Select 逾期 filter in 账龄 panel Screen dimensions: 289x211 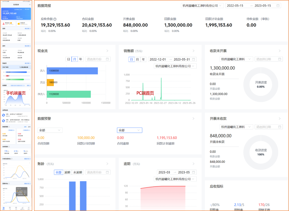[x=67, y=172]
